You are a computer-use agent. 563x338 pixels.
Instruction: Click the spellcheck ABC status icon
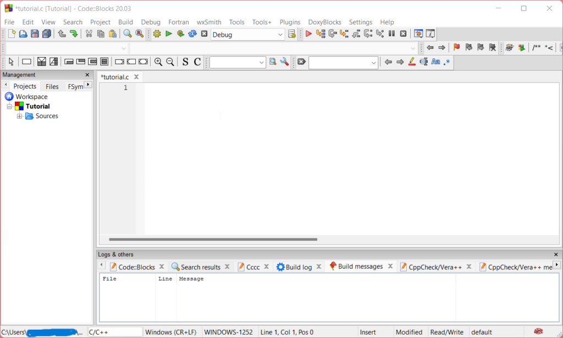[538, 331]
